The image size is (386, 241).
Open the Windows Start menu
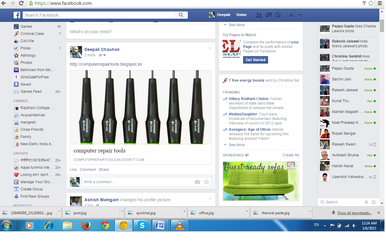pyautogui.click(x=6, y=225)
